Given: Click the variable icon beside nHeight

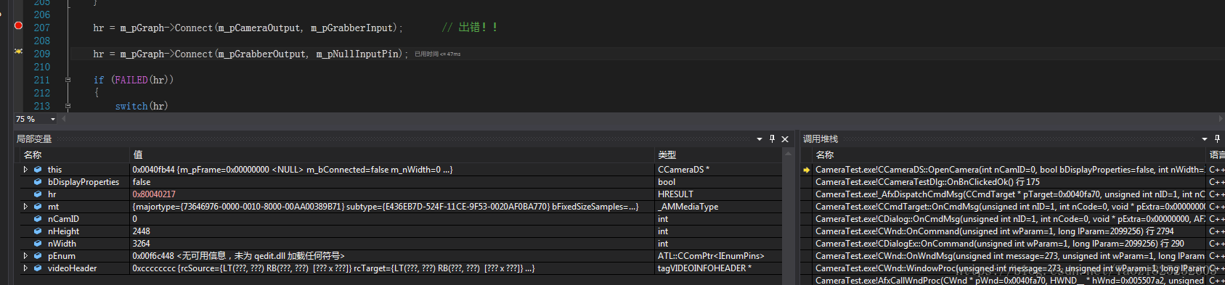Looking at the screenshot, I should pos(38,231).
